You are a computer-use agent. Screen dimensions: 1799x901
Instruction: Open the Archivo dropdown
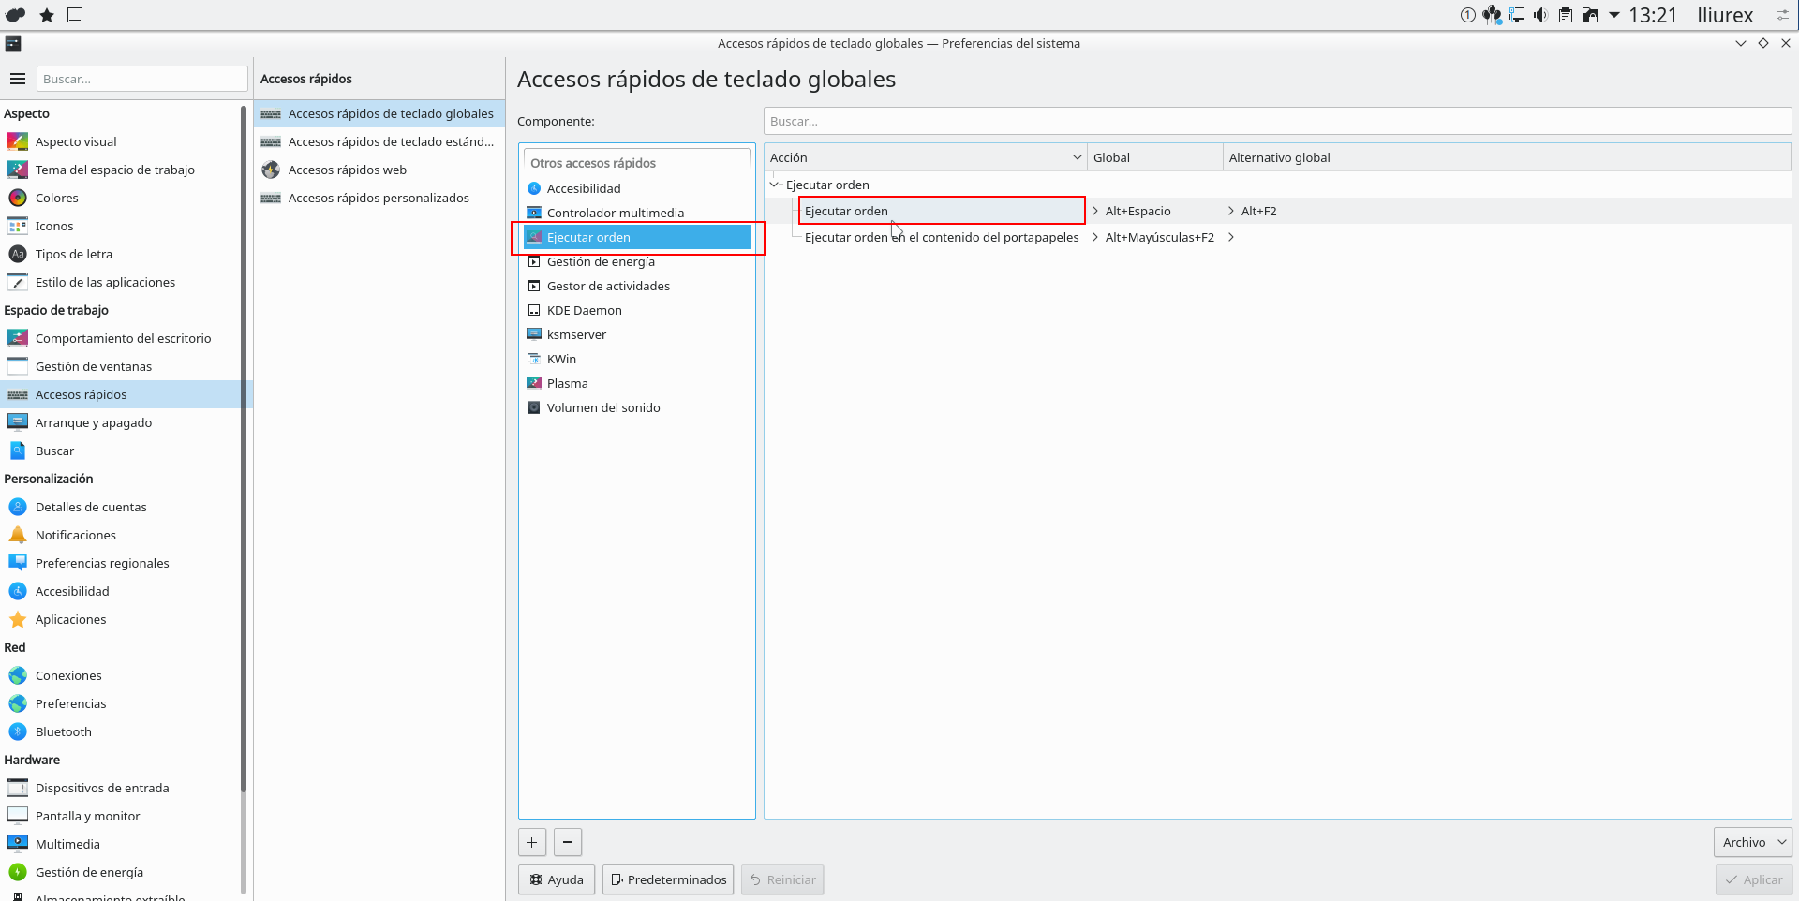click(x=1752, y=842)
